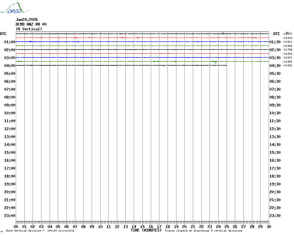Click the left UTC axis header
The width and height of the screenshot is (294, 235).
click(x=3, y=34)
